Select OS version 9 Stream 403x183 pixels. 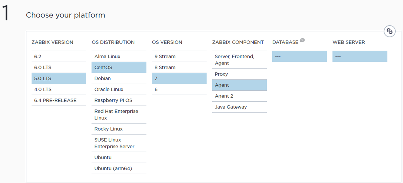click(x=179, y=57)
